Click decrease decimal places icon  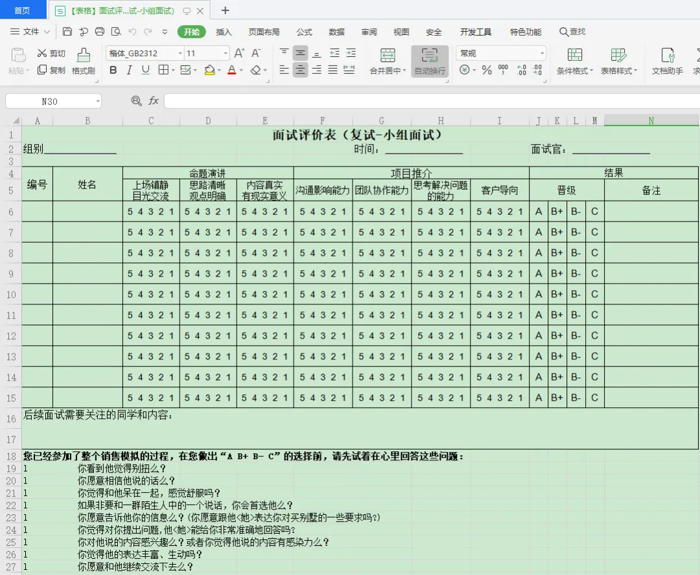click(x=537, y=70)
